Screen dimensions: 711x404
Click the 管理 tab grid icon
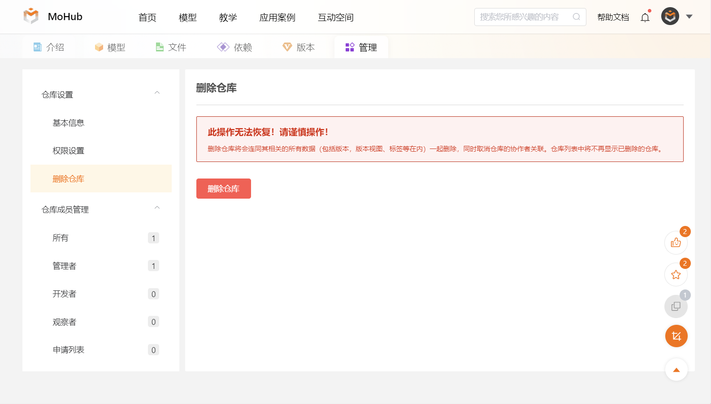click(x=350, y=47)
